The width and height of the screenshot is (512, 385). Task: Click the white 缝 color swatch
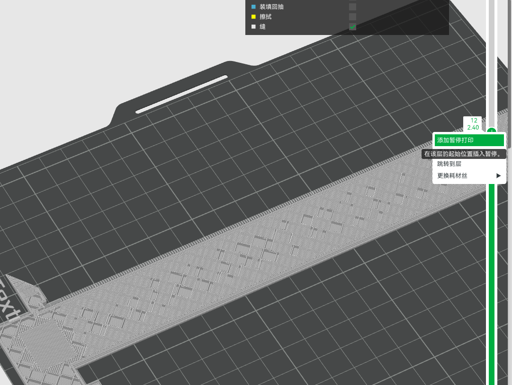click(x=253, y=27)
